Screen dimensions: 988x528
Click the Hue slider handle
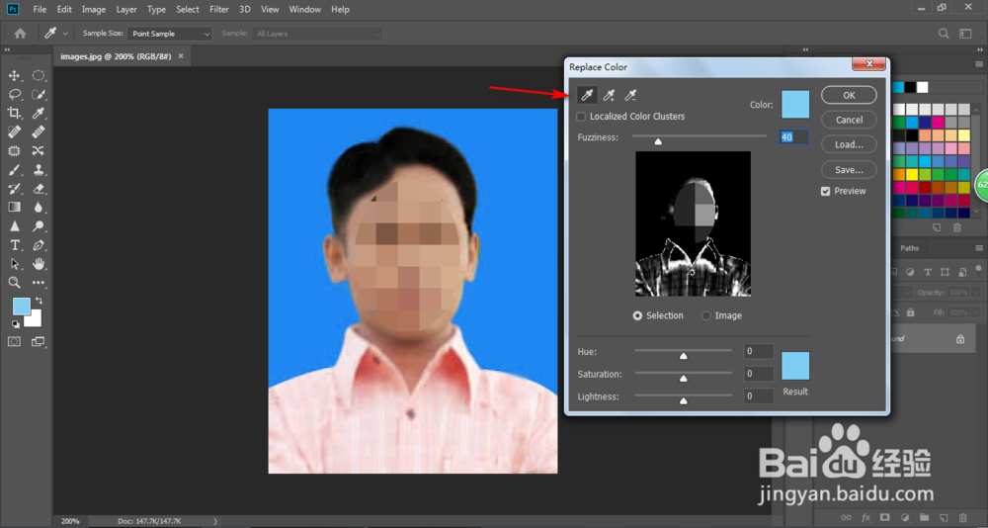coord(683,356)
